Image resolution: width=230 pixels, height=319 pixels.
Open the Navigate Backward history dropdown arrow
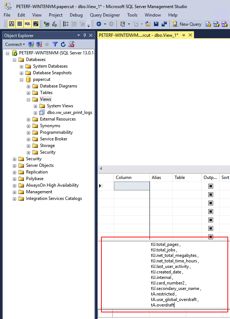click(x=105, y=24)
